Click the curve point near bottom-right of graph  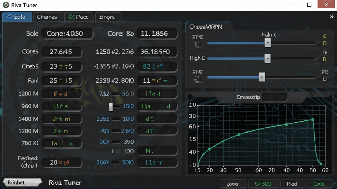321,164
